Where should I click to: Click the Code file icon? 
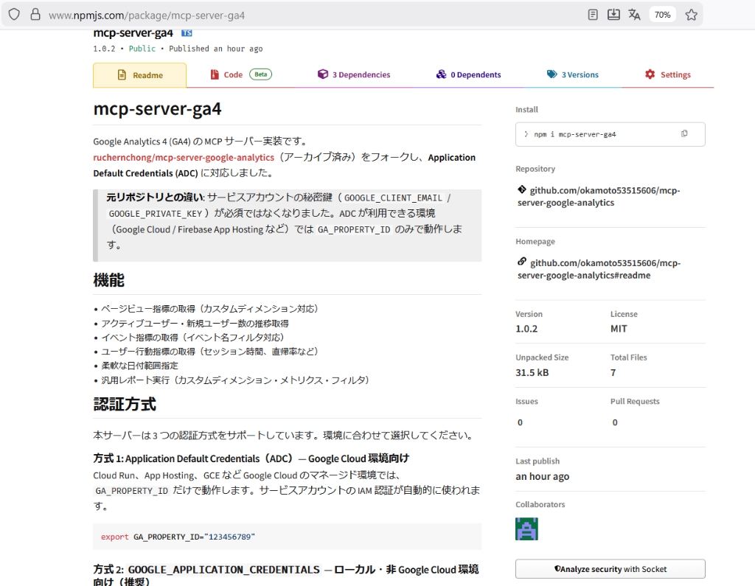(215, 74)
